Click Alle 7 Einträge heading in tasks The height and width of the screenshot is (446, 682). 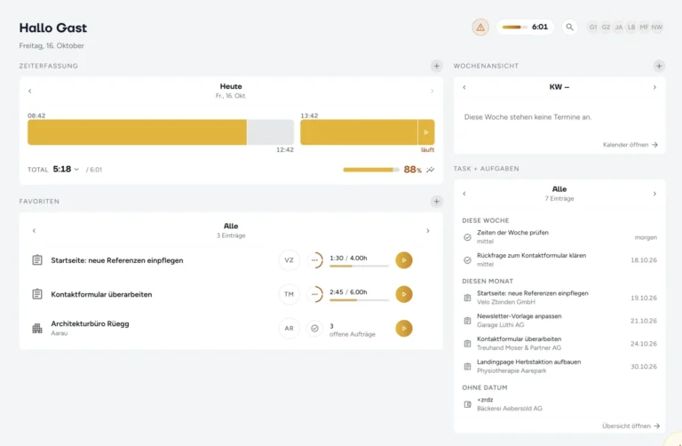coord(559,193)
